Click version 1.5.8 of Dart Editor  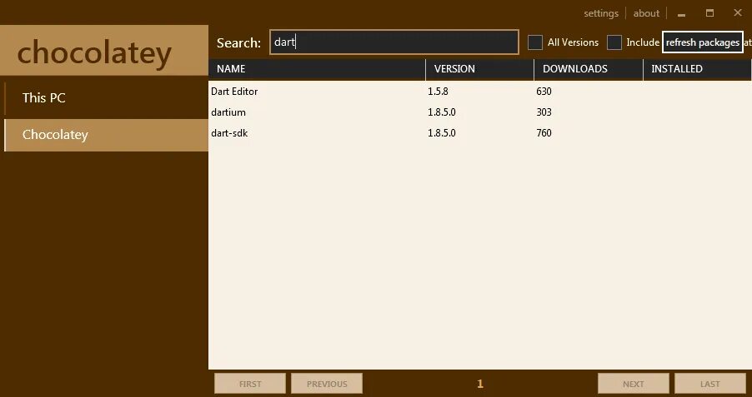[438, 91]
